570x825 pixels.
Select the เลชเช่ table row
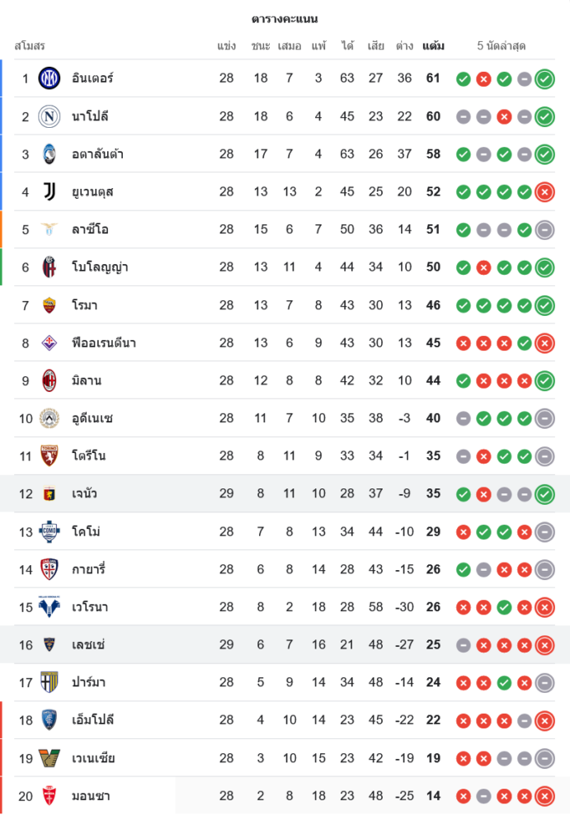click(x=285, y=644)
